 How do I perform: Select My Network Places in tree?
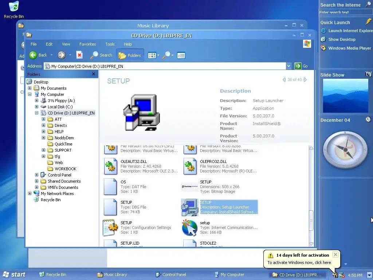point(57,193)
